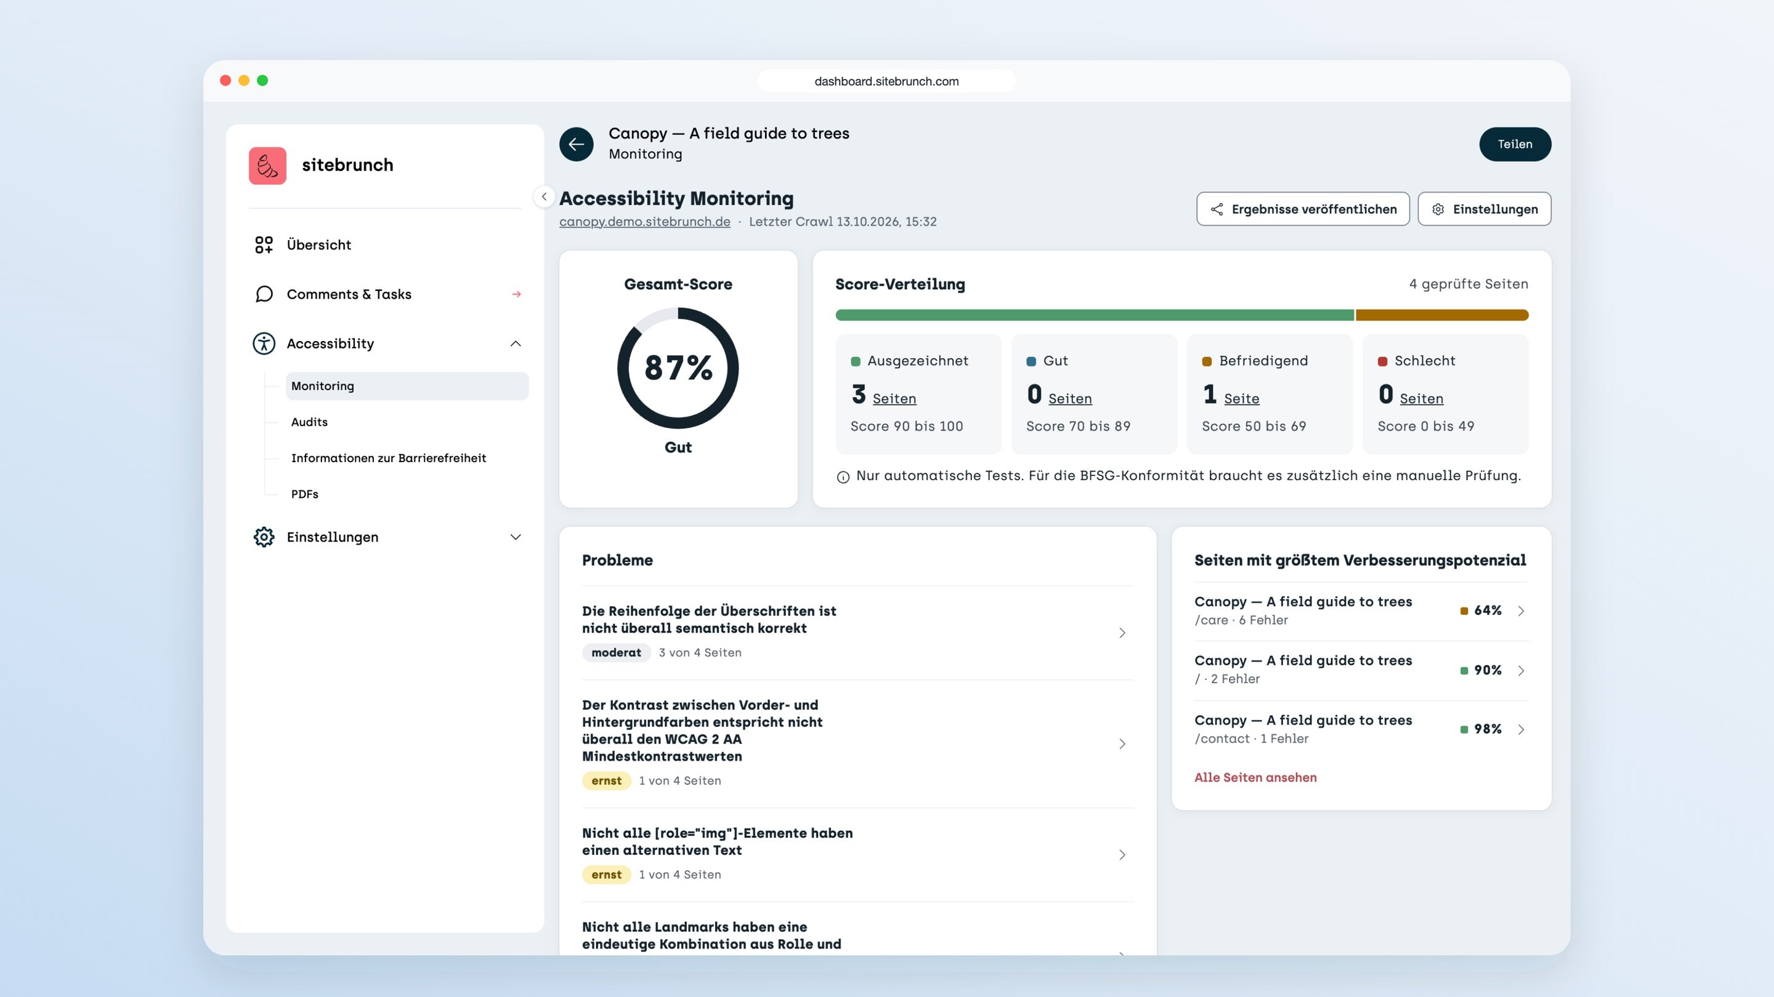
Task: Open the 90% root page chevron
Action: point(1521,671)
